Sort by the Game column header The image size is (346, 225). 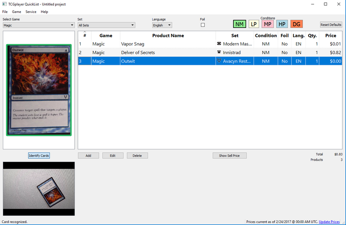106,36
